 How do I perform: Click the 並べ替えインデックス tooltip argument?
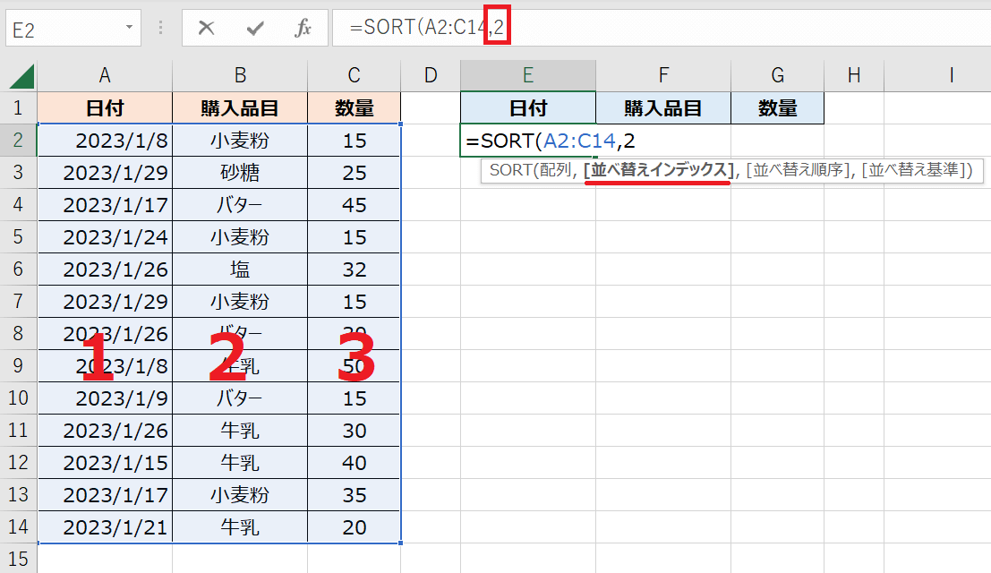tap(658, 170)
